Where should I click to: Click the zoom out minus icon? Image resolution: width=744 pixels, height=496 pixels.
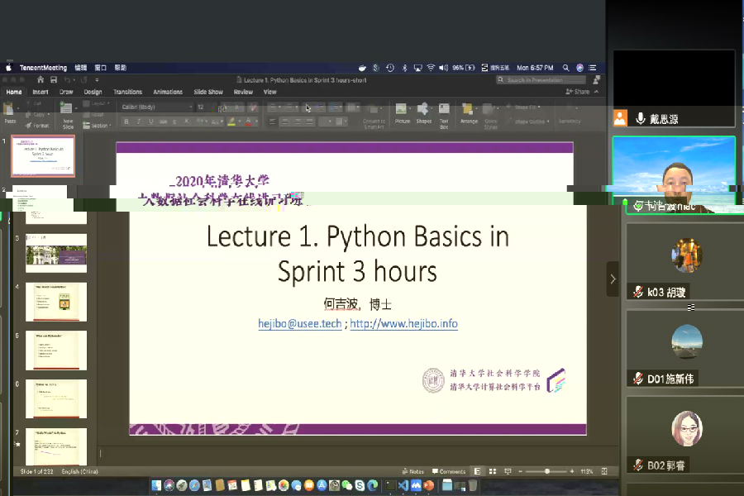click(520, 471)
